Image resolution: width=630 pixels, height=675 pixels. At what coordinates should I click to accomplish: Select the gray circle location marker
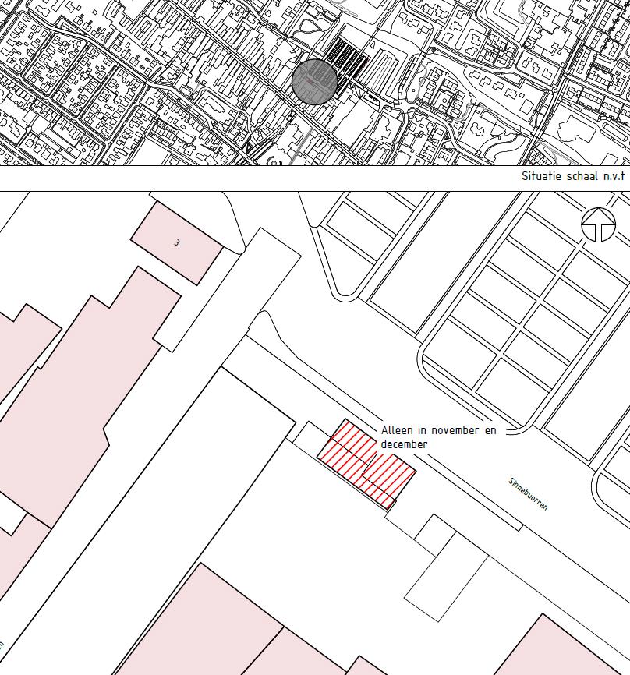(x=315, y=81)
